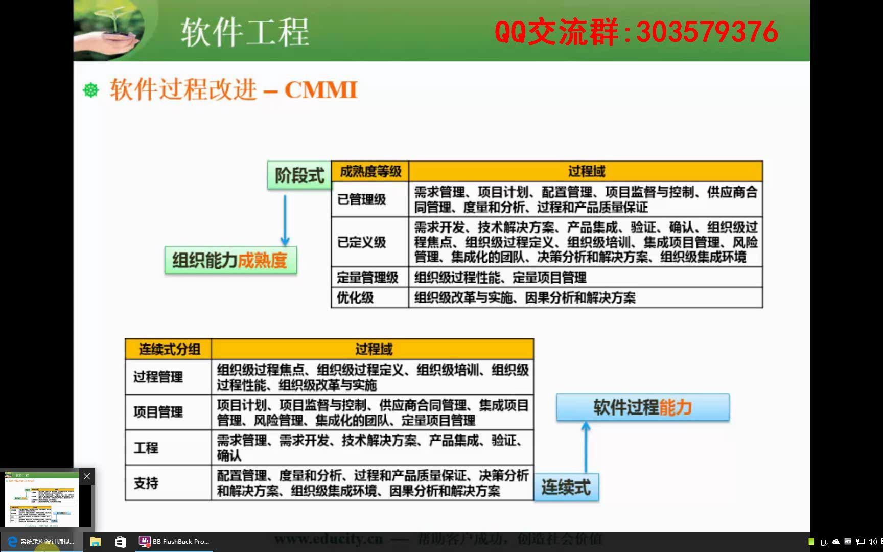Click the 阶段式 green box
The width and height of the screenshot is (883, 552).
pos(299,175)
